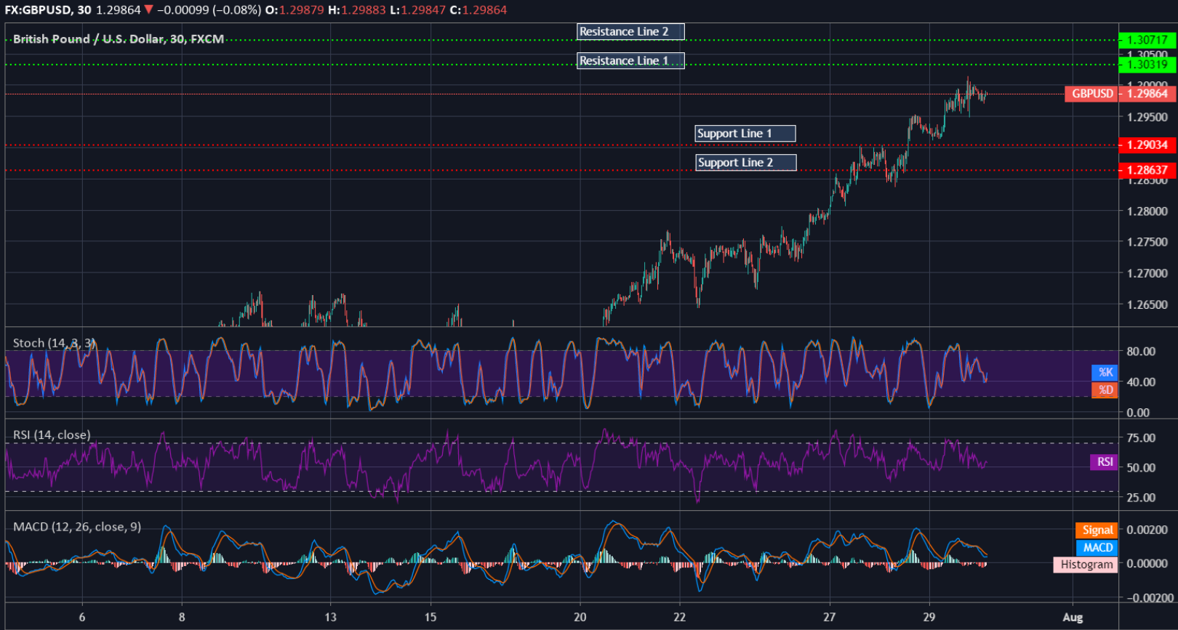Click the 27 date on time axis
Screen dimensions: 1178x630
[x=830, y=617]
